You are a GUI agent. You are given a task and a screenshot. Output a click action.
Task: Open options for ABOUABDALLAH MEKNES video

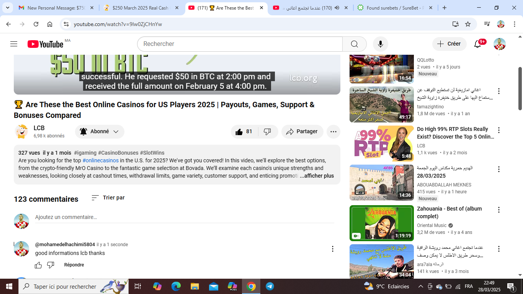pos(499,169)
